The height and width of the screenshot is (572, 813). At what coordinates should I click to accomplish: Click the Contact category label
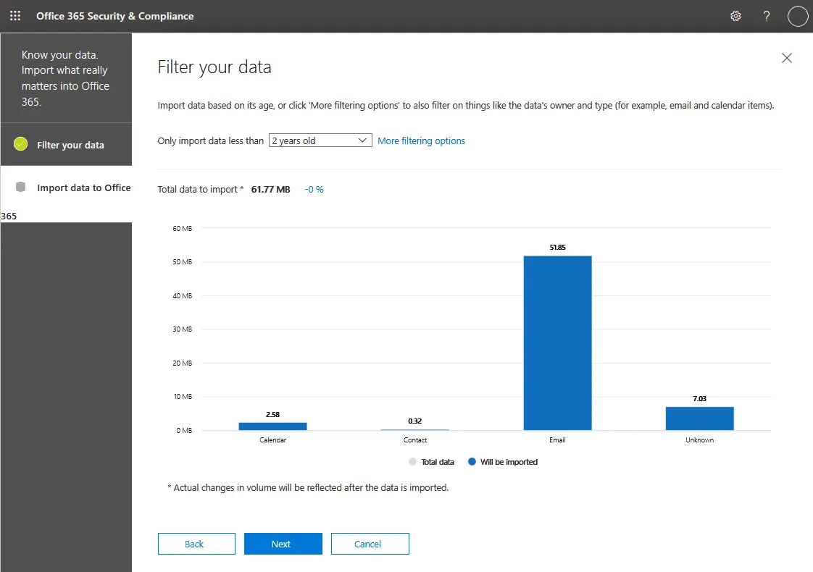(x=415, y=440)
